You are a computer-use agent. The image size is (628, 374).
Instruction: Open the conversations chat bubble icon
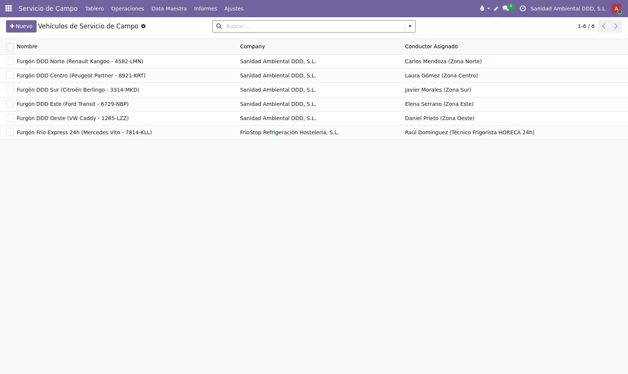506,8
